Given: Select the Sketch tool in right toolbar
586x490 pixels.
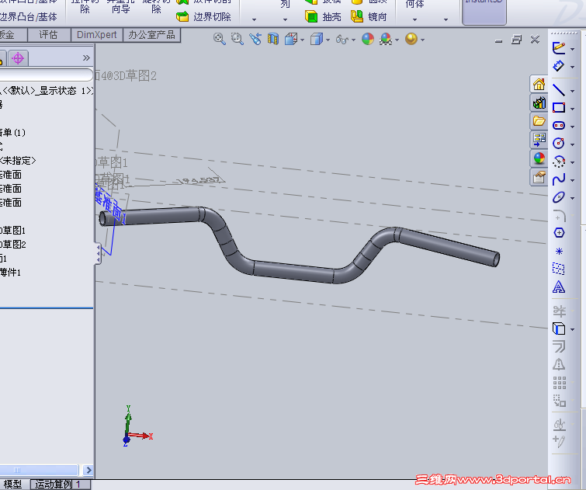Looking at the screenshot, I should coord(559,47).
